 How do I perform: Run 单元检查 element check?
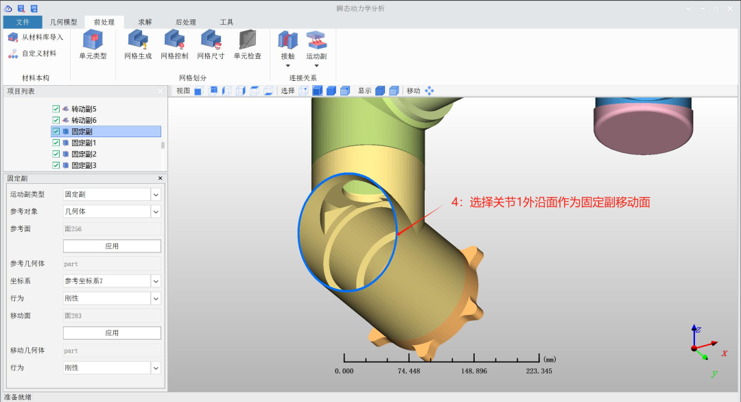[247, 45]
